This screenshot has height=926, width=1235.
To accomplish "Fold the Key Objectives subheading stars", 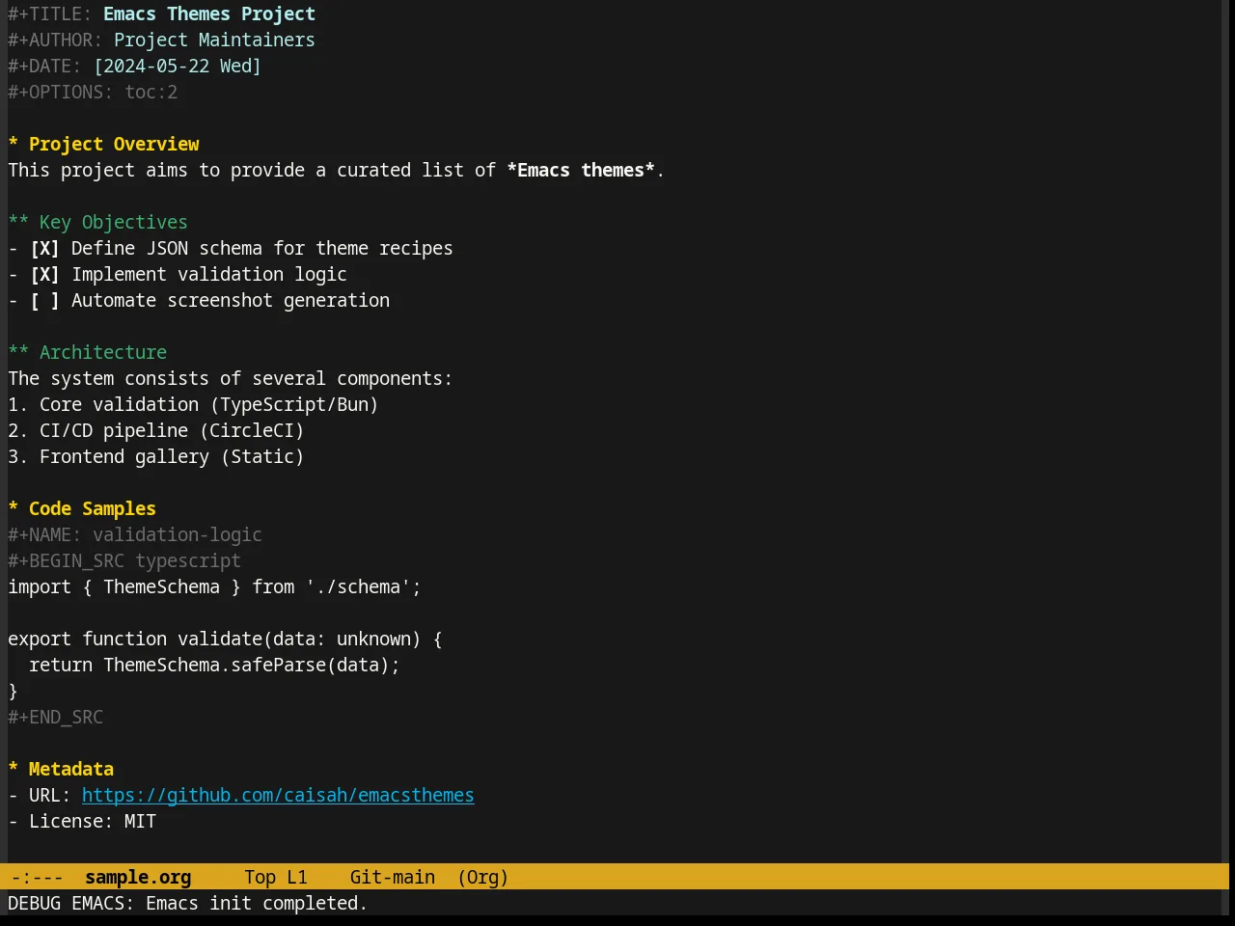I will coord(18,222).
